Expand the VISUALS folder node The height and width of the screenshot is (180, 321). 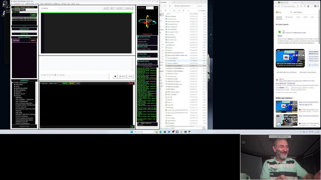point(15,96)
